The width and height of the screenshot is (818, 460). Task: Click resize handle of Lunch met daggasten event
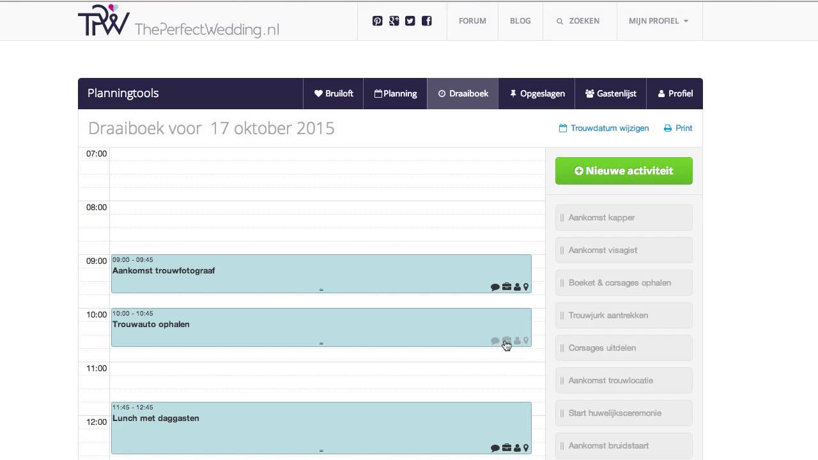[x=321, y=451]
